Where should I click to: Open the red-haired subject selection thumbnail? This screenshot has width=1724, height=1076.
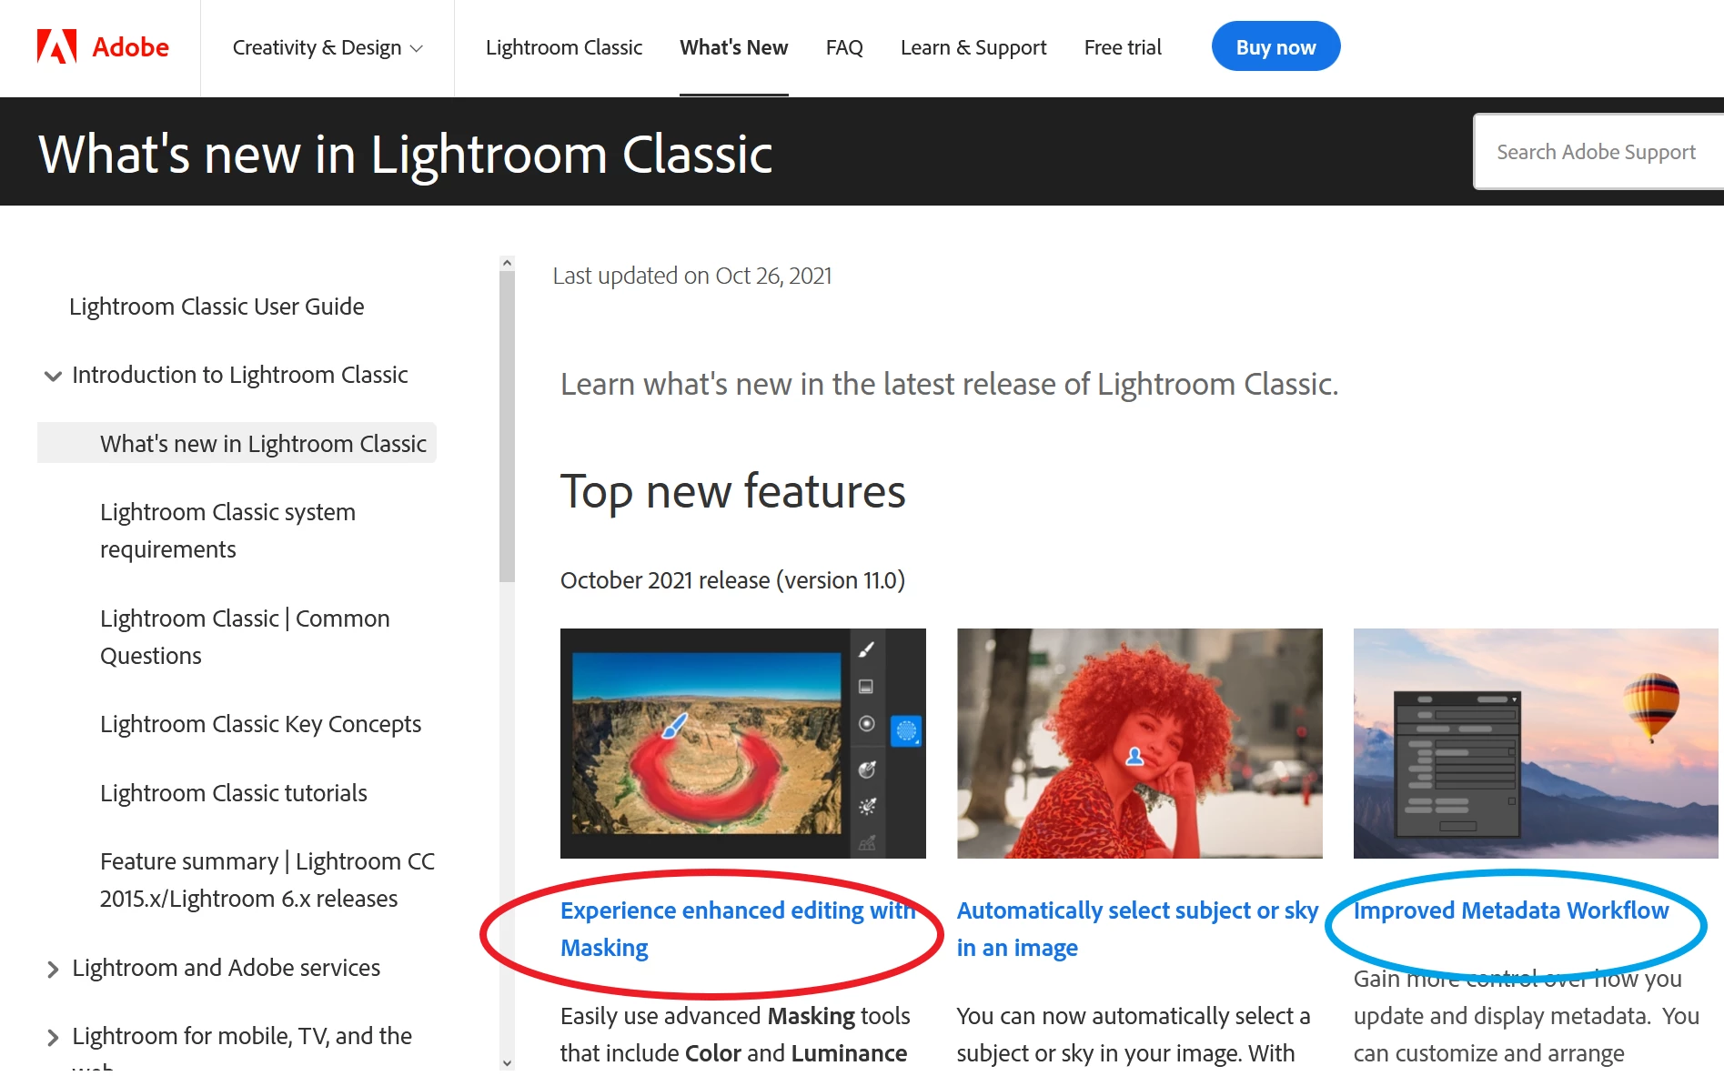click(x=1139, y=743)
